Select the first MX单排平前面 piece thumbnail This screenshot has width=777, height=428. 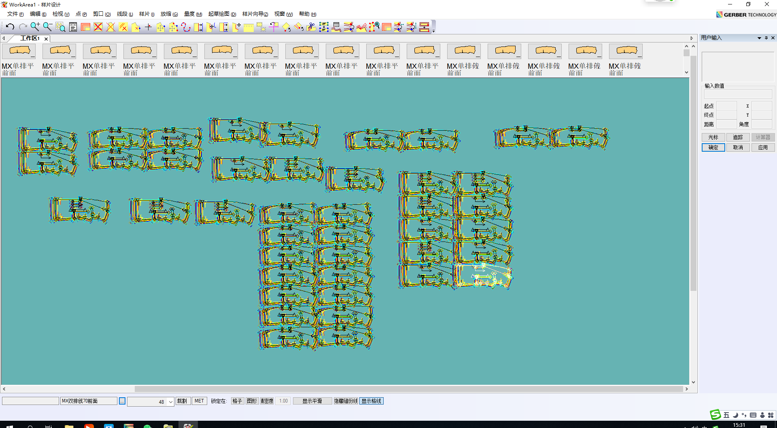click(19, 51)
